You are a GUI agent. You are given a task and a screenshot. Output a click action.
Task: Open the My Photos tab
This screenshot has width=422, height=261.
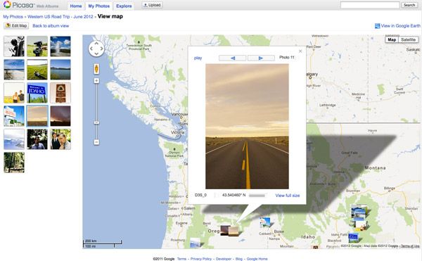click(x=98, y=6)
